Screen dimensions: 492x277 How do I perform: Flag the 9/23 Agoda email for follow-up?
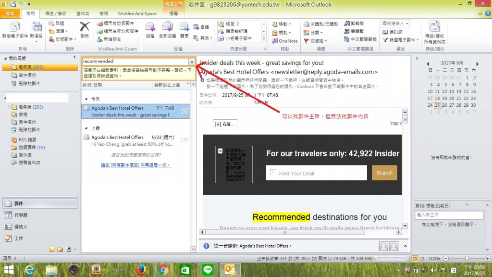(x=186, y=140)
